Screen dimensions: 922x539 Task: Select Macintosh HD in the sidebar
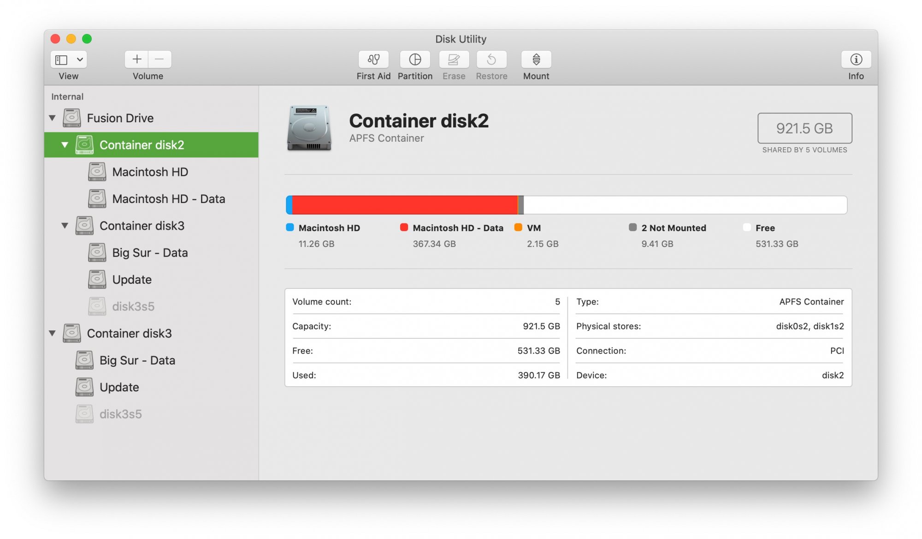151,172
